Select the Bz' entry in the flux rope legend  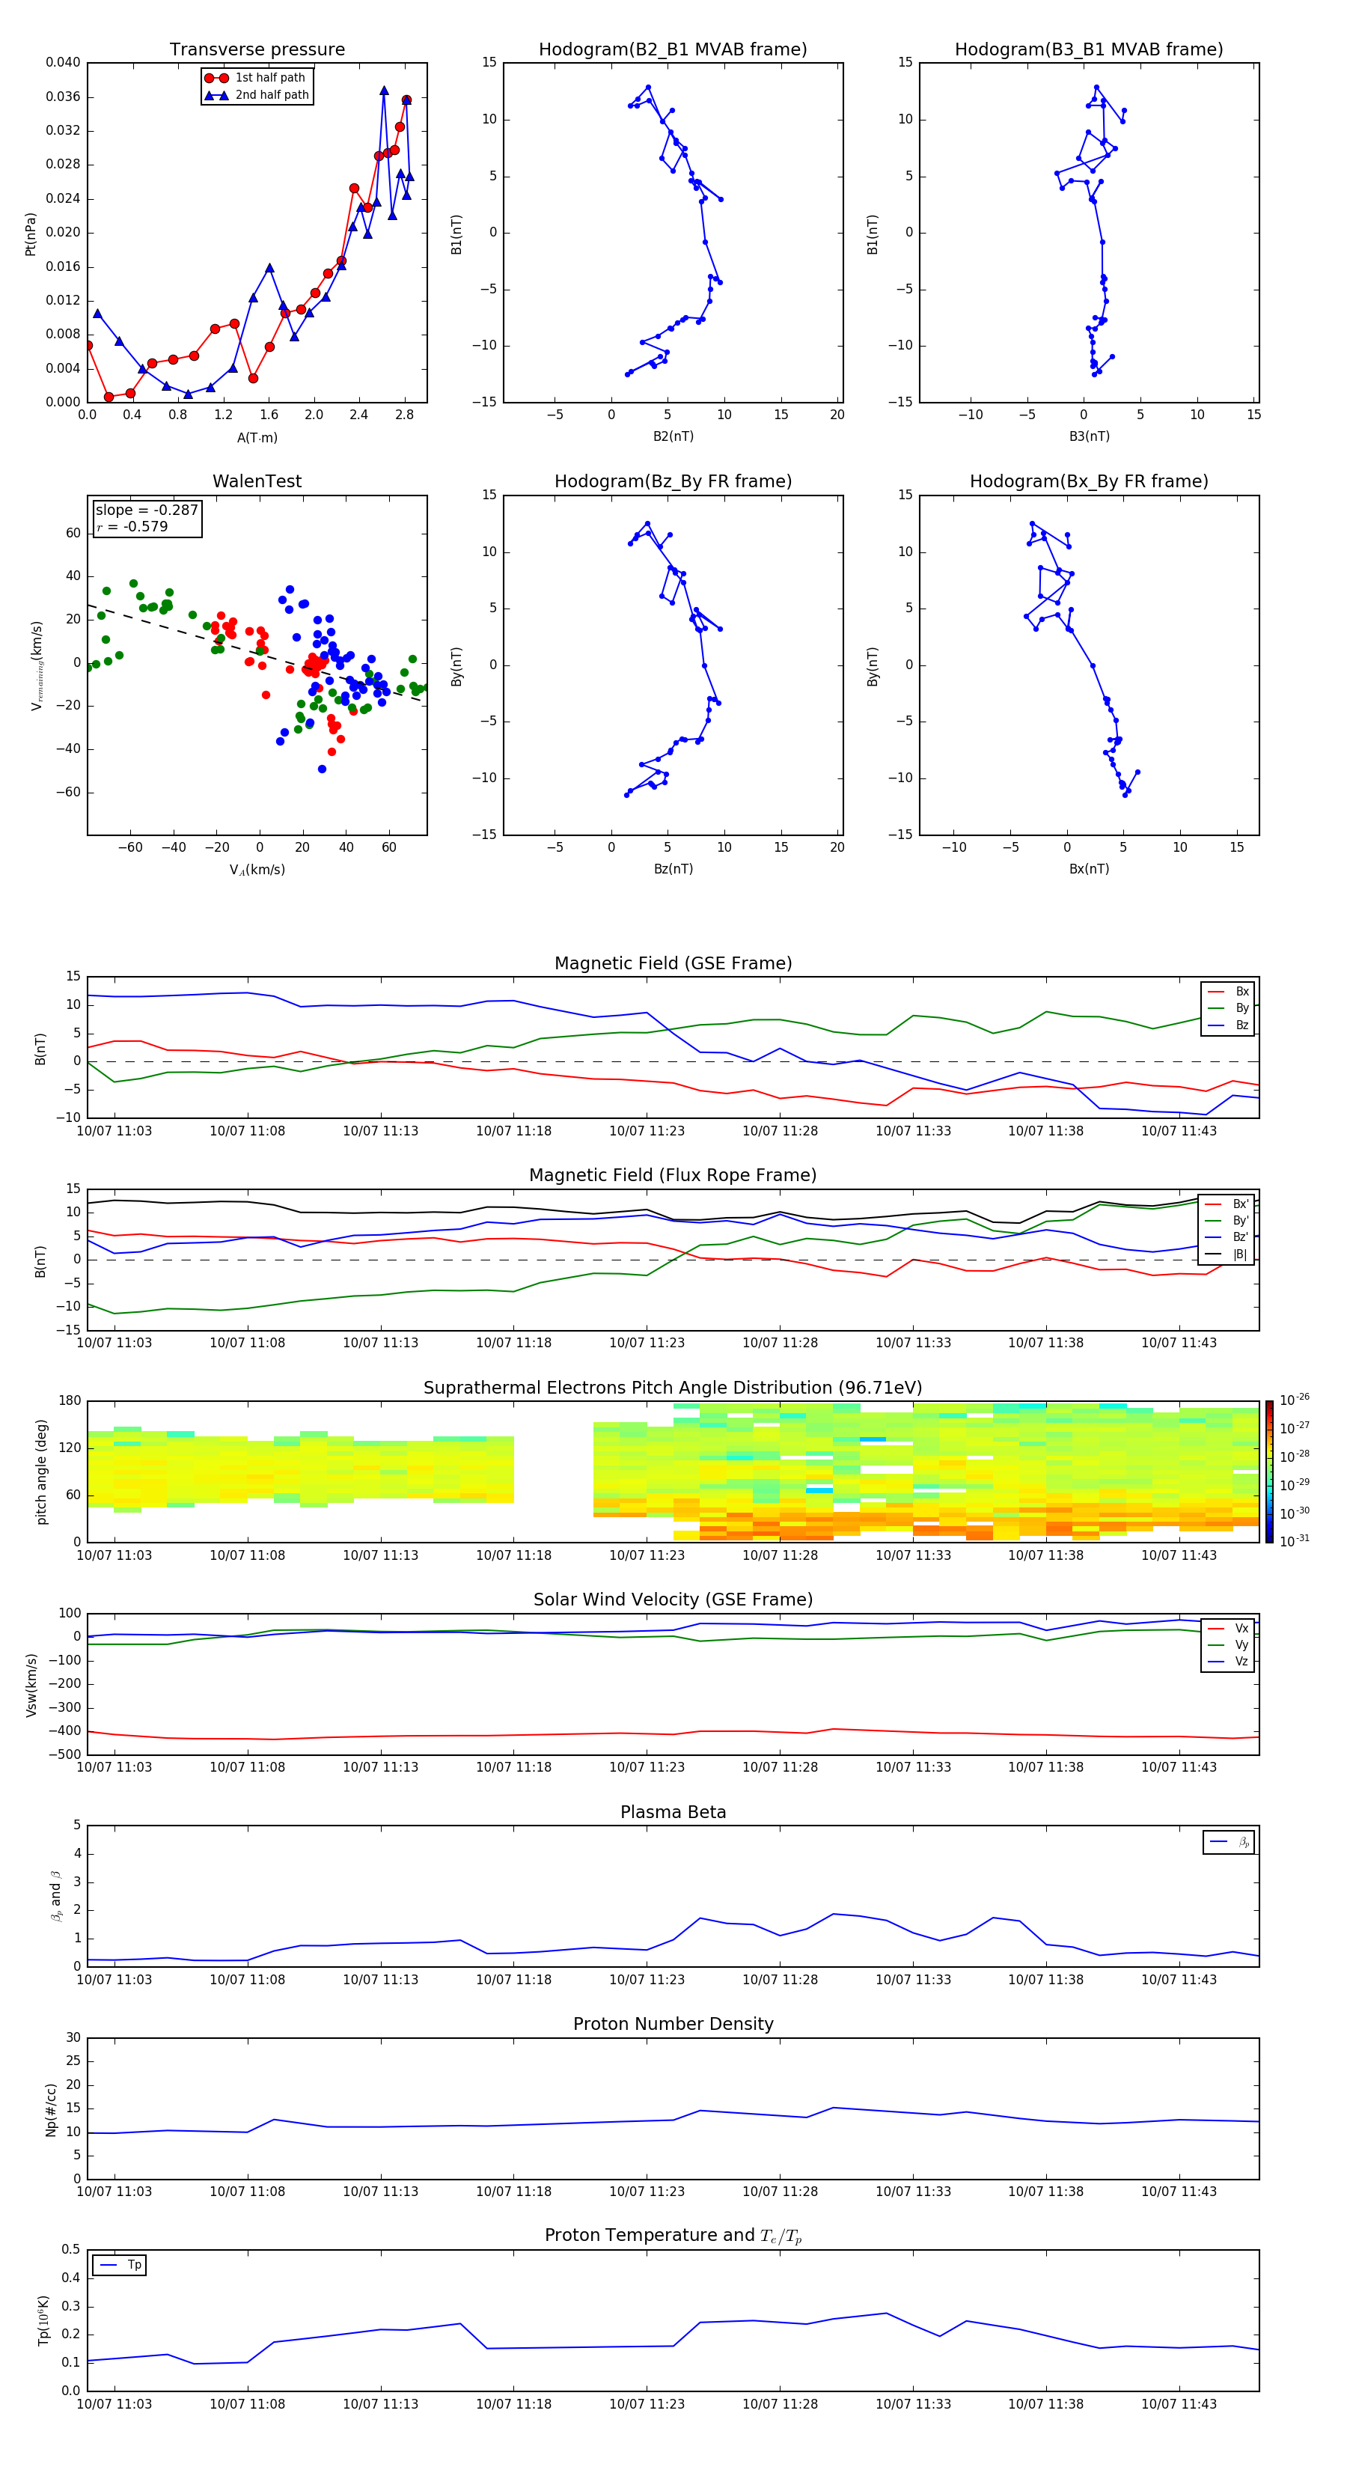click(1227, 1237)
